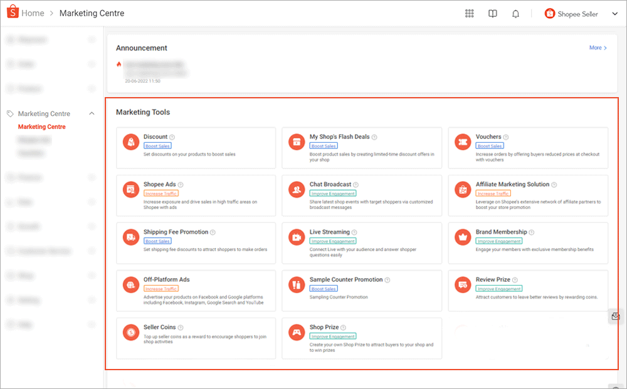
Task: Open the Seller Coins icon
Action: pos(130,333)
